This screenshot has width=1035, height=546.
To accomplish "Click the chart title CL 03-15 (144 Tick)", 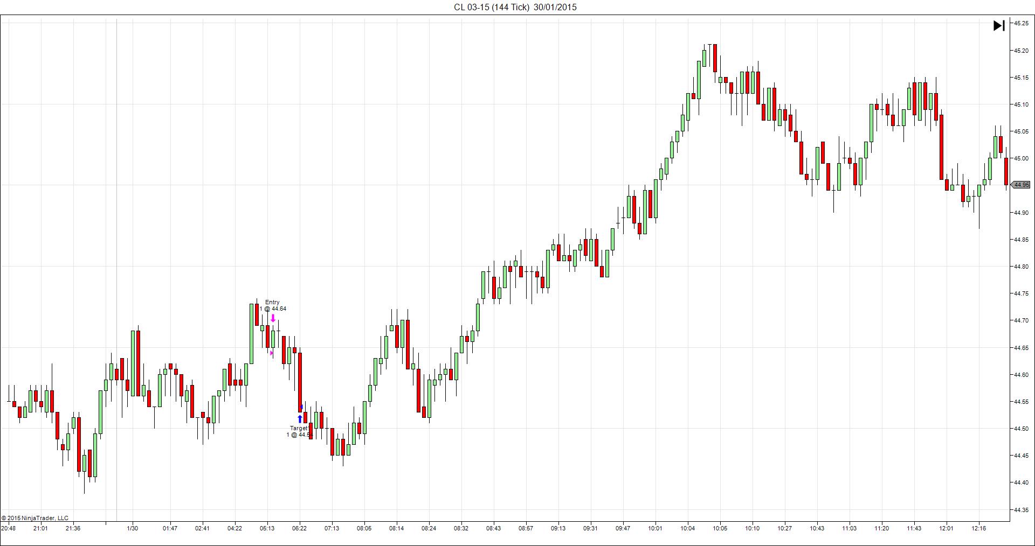I will (x=491, y=7).
